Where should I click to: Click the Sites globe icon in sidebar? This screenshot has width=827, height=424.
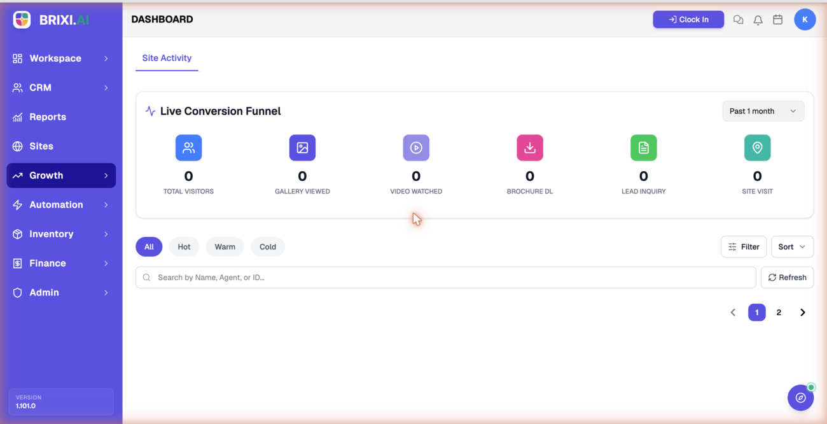[17, 146]
